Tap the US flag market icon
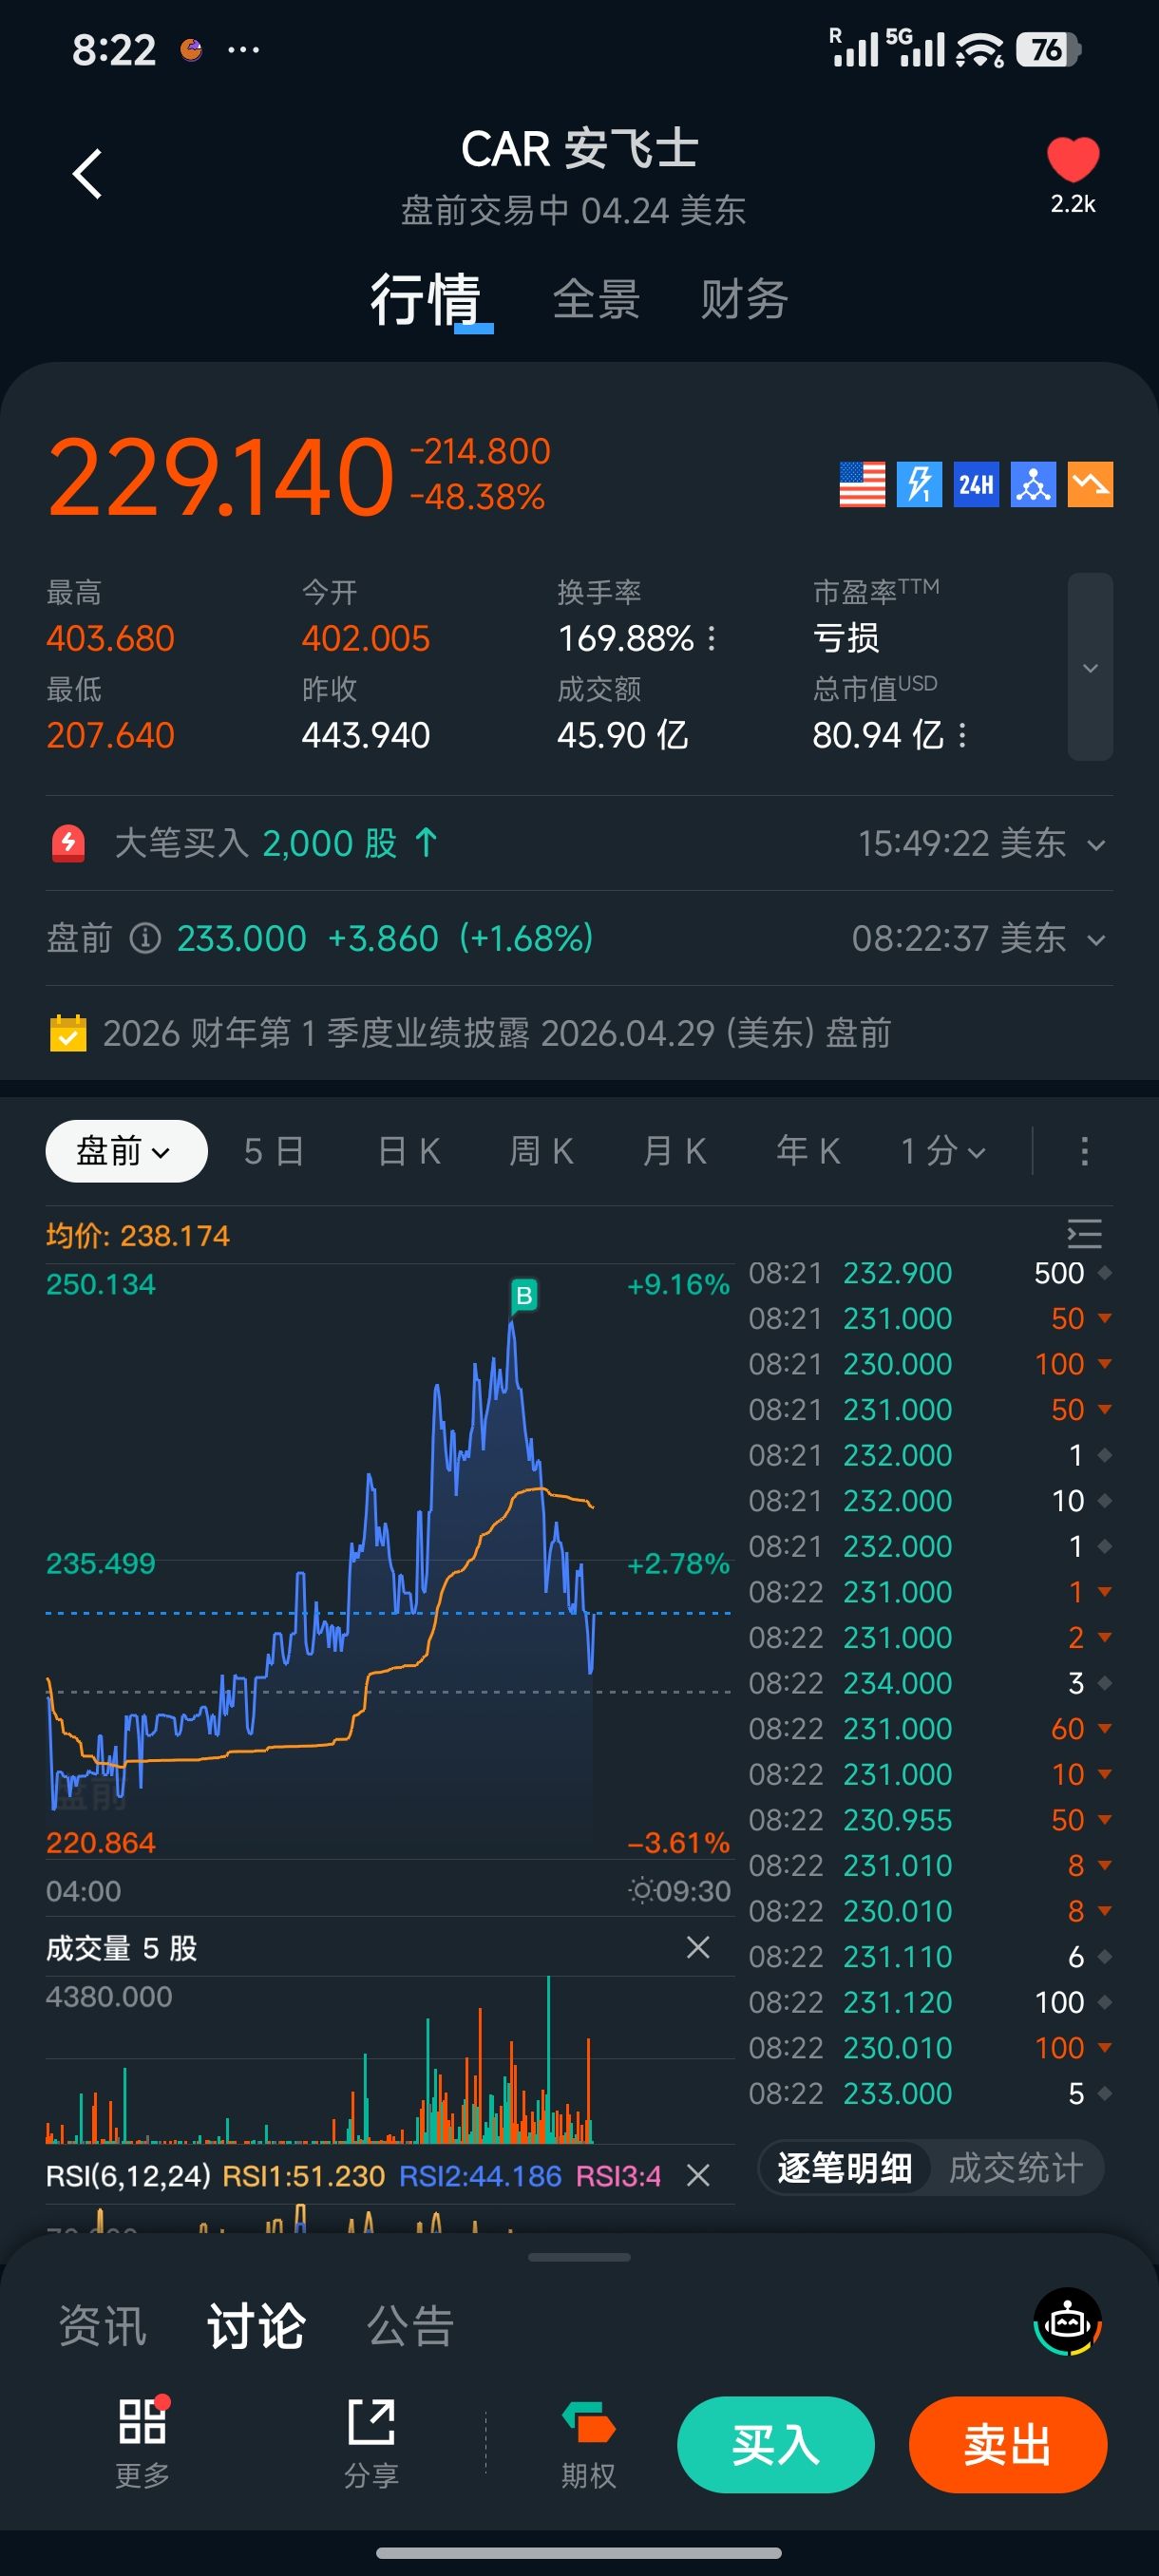The width and height of the screenshot is (1159, 2576). (862, 485)
